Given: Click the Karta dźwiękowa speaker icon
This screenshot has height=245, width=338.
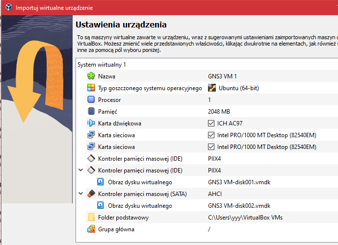Looking at the screenshot, I should pos(91,123).
